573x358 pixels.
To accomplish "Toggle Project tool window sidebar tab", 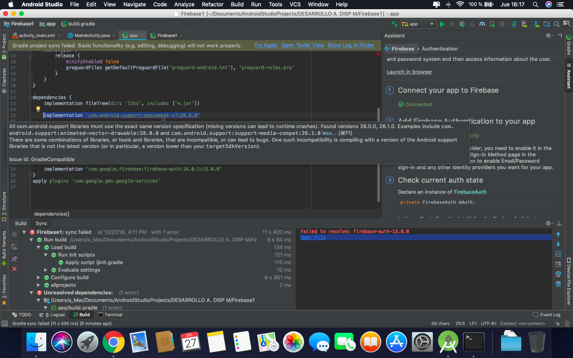I will (4, 47).
